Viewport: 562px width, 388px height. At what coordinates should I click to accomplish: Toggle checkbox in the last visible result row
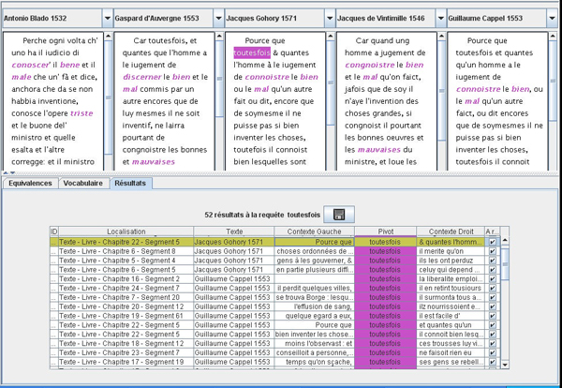coord(493,362)
